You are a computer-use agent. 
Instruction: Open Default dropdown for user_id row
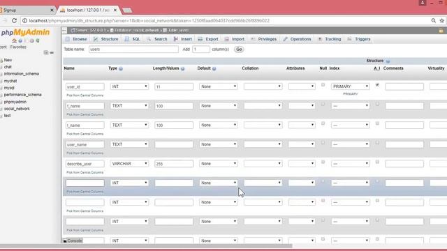(x=219, y=86)
